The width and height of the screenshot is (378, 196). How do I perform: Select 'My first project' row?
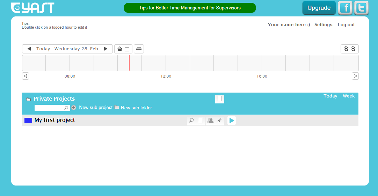[190, 120]
